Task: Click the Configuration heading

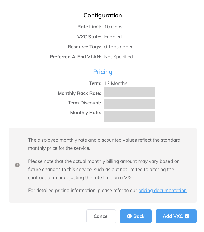Action: coord(103,15)
